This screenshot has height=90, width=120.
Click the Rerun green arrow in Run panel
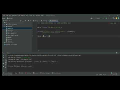(x=3, y=55)
